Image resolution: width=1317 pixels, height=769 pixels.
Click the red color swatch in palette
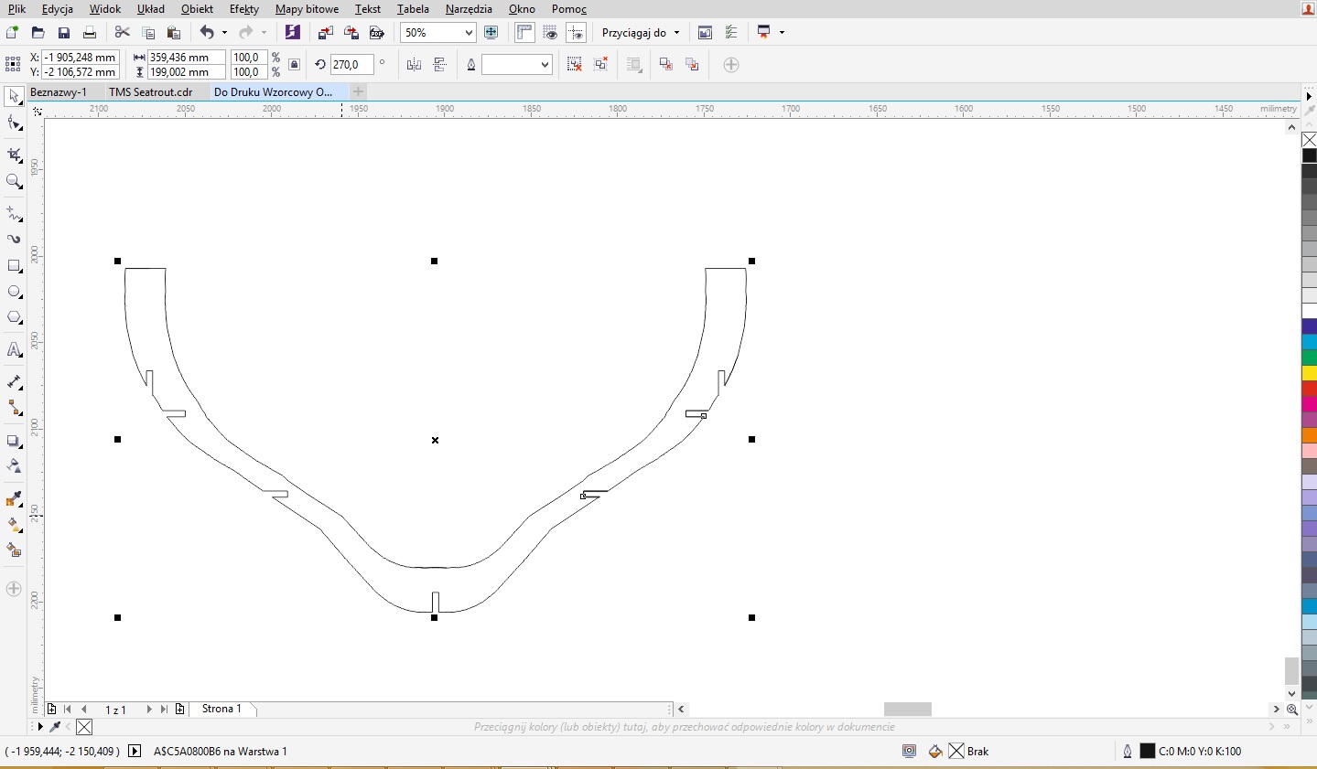click(x=1309, y=389)
